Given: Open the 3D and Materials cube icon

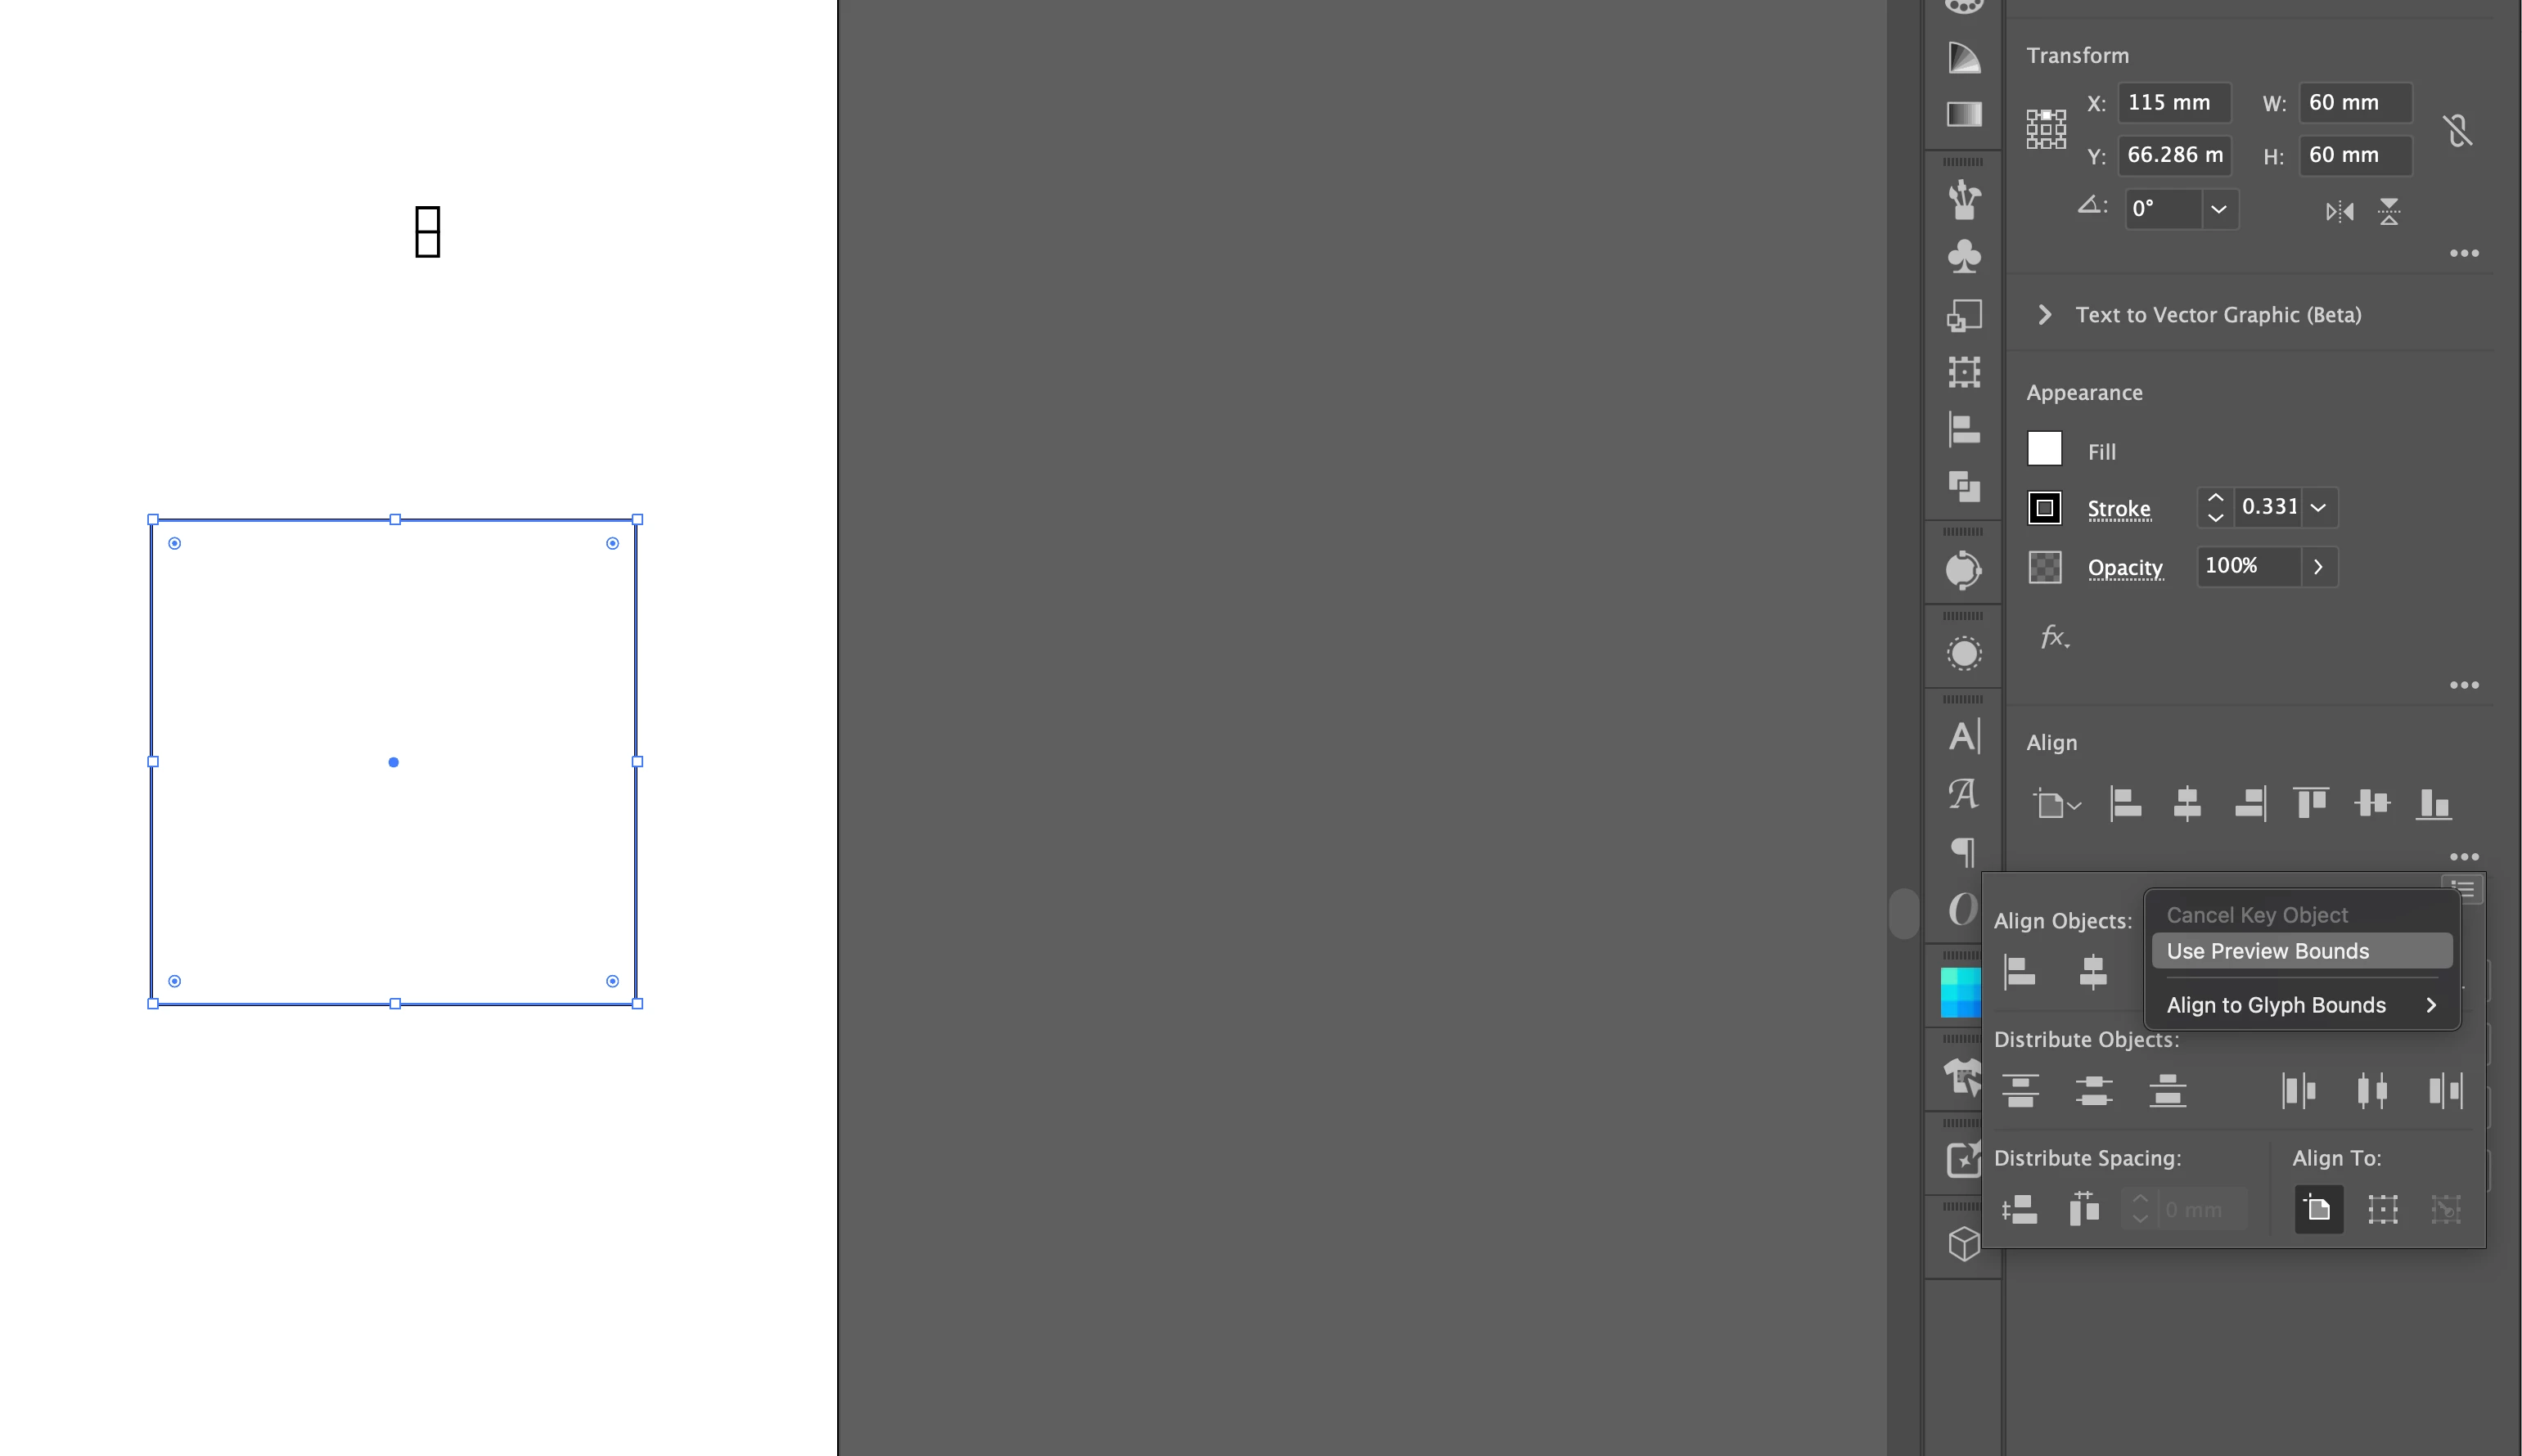Looking at the screenshot, I should 1964,1243.
